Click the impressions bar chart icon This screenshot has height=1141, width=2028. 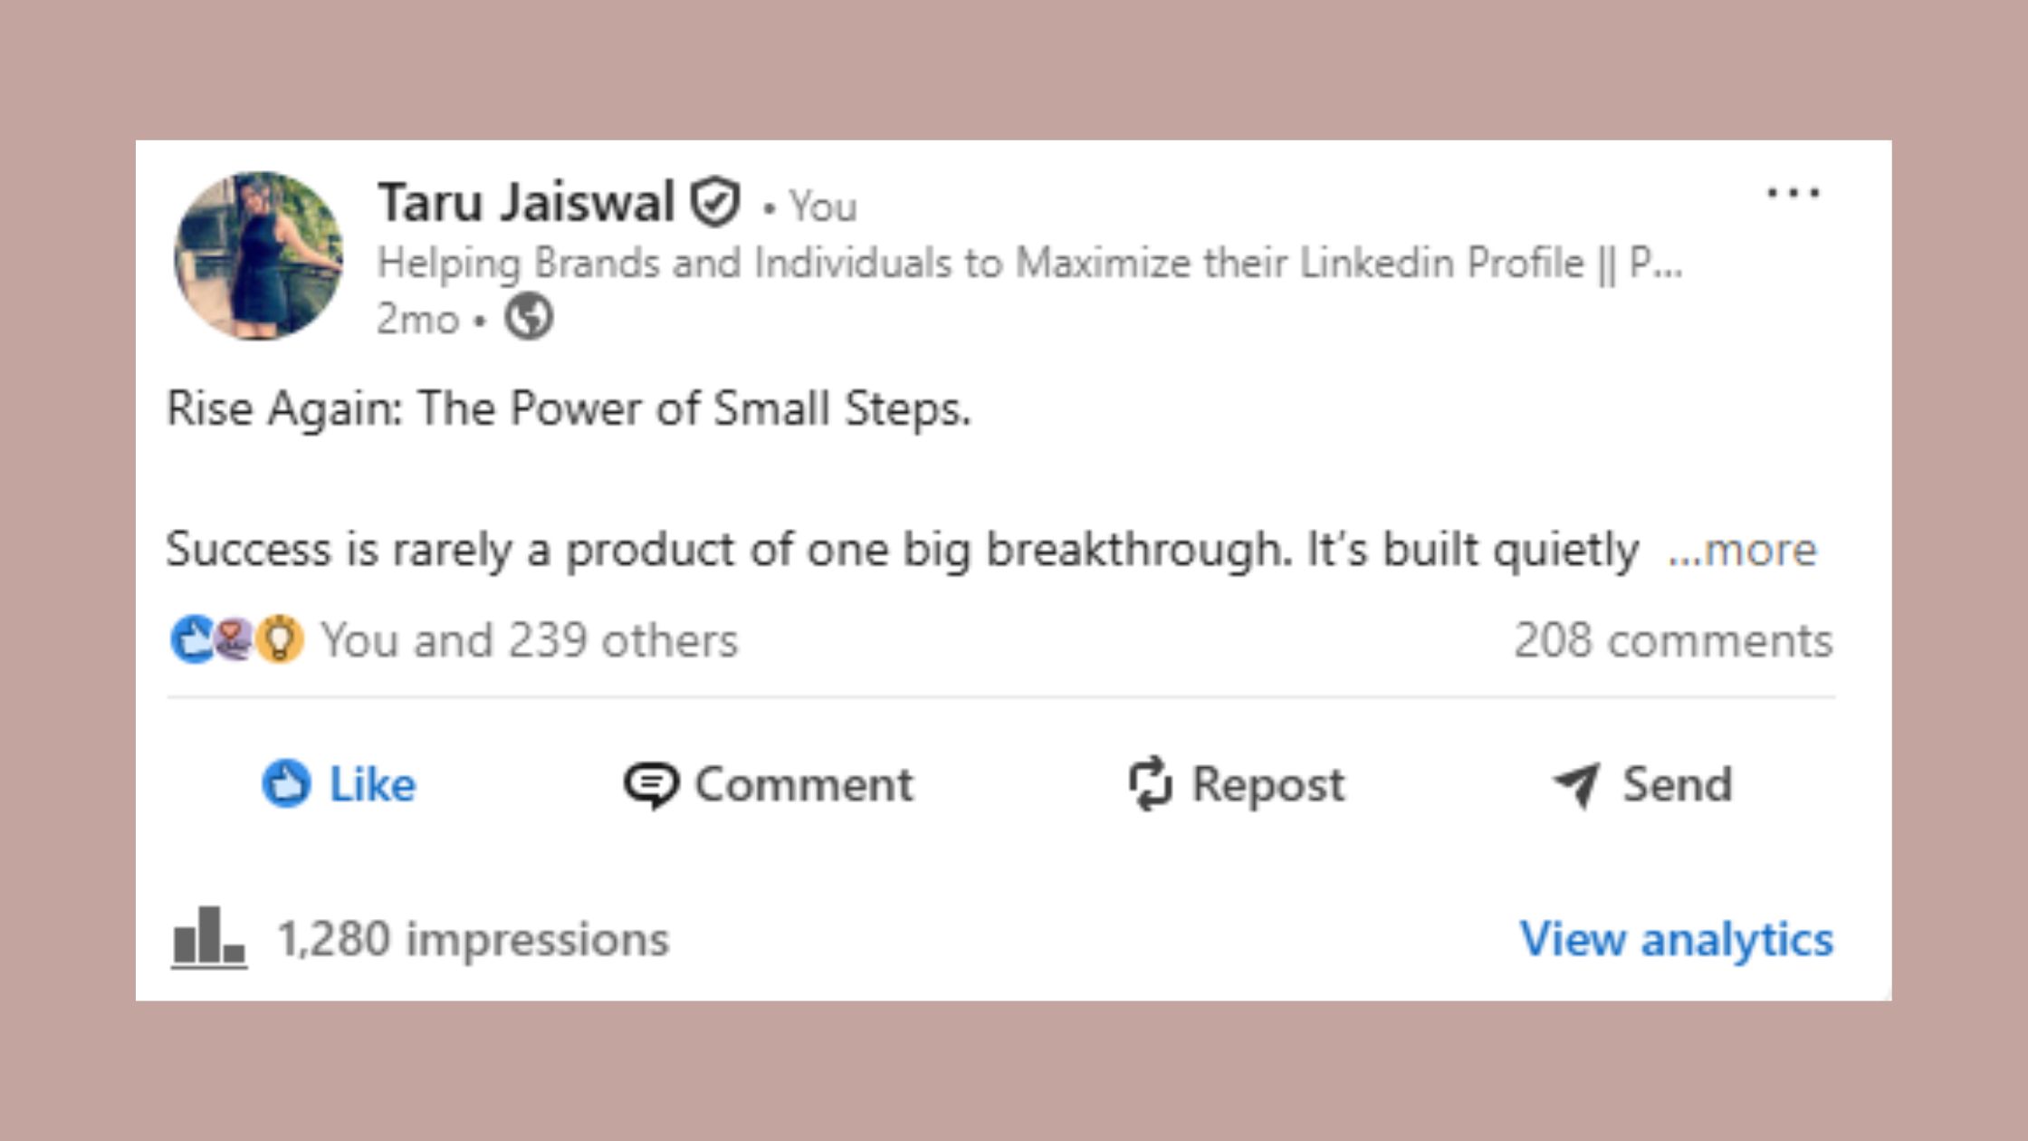pos(210,941)
